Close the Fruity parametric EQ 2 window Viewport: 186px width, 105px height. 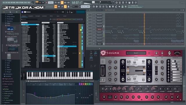click(x=93, y=81)
